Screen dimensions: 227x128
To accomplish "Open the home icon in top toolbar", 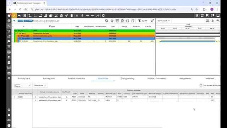I will coord(9,16).
